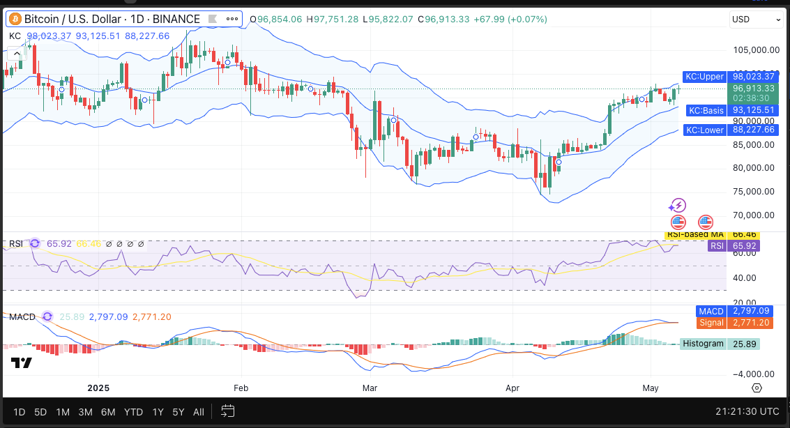790x428 pixels.
Task: Click the KC upper value 98,023.37 in legend
Action: (49, 36)
